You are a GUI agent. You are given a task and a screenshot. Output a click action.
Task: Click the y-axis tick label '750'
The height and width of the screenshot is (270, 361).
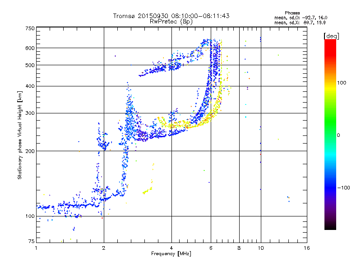coord(30,28)
